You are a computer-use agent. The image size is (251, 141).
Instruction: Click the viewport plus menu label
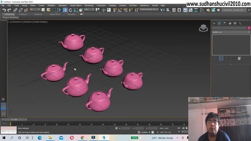pyautogui.click(x=9, y=22)
